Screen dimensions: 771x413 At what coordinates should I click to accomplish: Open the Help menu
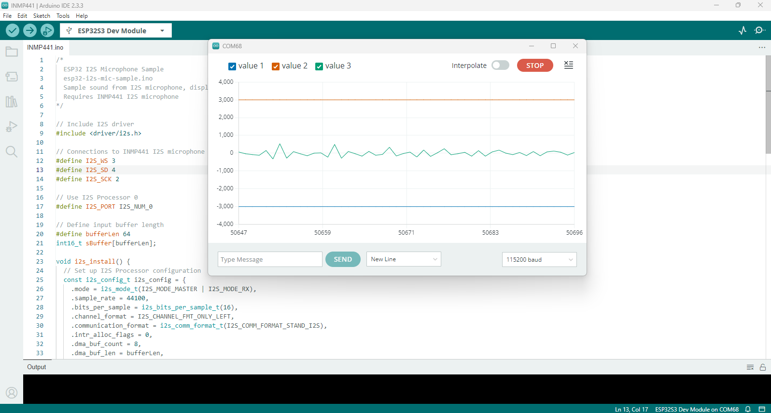[82, 16]
